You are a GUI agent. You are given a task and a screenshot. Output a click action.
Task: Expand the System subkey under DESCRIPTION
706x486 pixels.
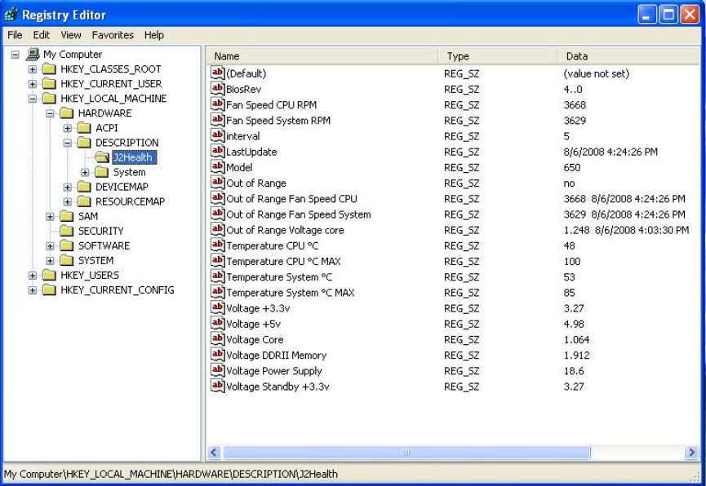85,172
